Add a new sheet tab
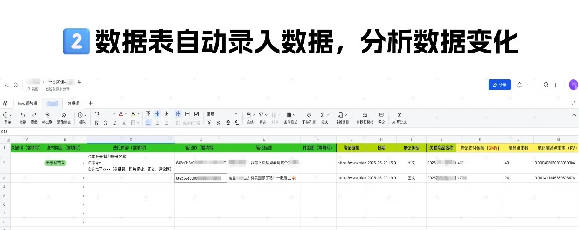Screen dimensions: 579x230 (x=91, y=103)
